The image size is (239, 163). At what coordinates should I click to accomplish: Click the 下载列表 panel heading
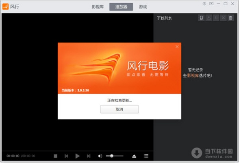[164, 18]
